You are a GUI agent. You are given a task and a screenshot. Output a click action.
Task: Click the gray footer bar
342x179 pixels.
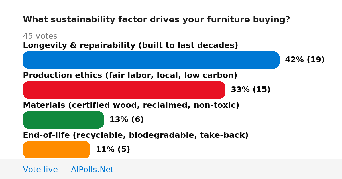[x=171, y=169]
